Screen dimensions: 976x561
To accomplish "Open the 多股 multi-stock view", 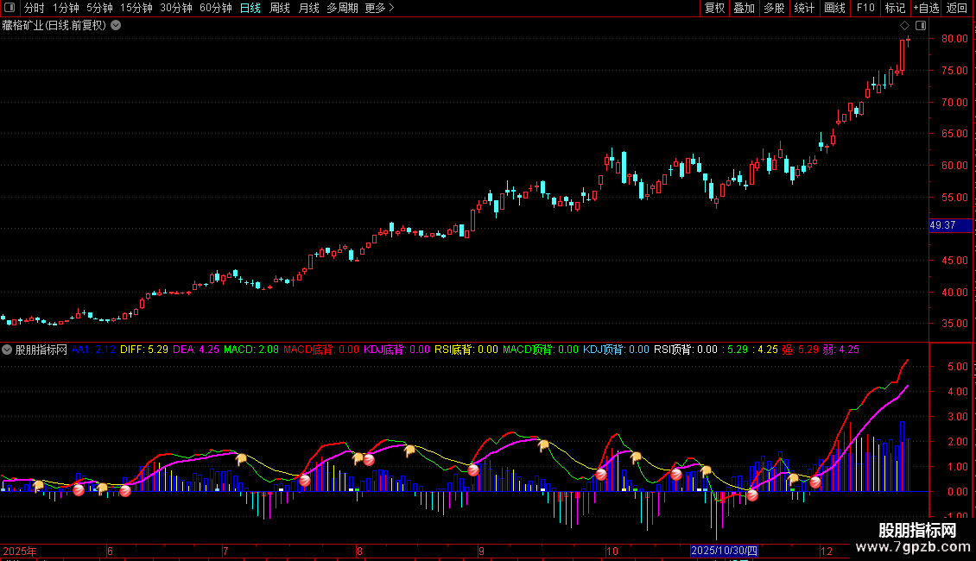I will pyautogui.click(x=774, y=8).
